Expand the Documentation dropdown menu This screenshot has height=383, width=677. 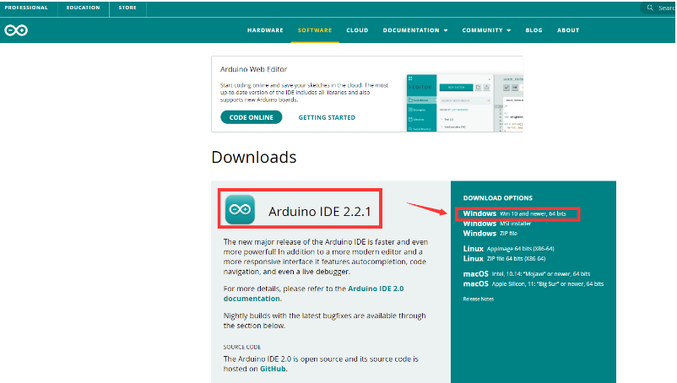415,30
